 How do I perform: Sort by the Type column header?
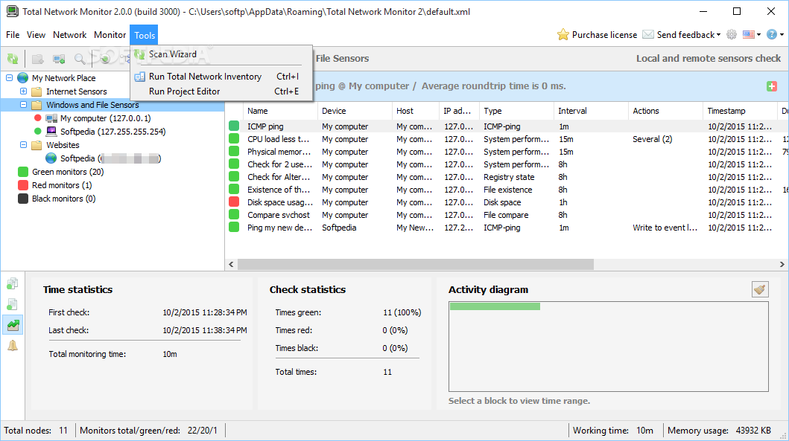pyautogui.click(x=517, y=111)
